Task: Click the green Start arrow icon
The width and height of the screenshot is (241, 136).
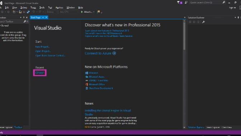Action: (82, 12)
